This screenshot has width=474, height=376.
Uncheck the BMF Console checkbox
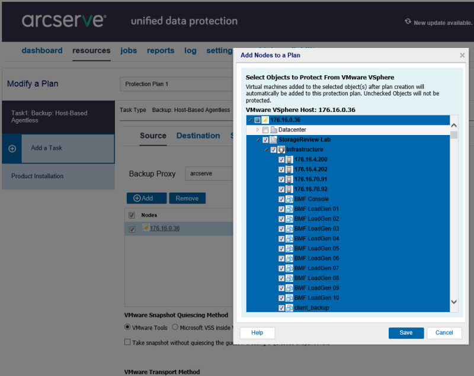click(x=281, y=200)
